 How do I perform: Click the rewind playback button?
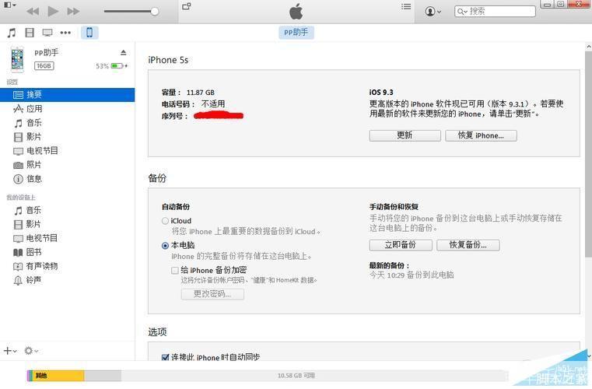click(x=33, y=12)
